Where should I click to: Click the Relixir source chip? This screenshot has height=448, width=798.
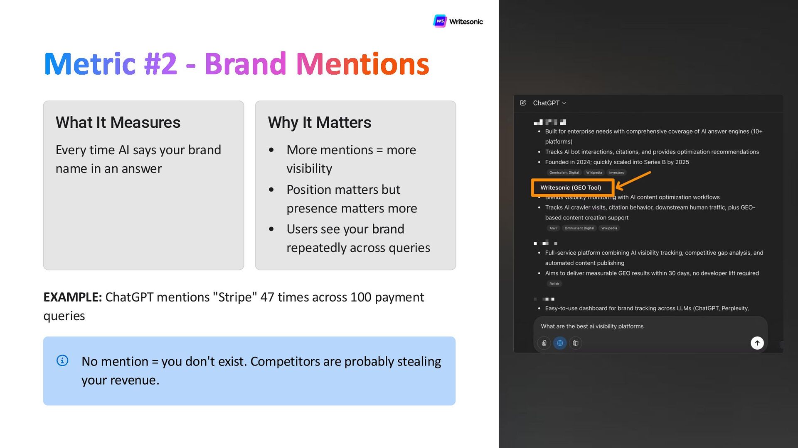(554, 284)
